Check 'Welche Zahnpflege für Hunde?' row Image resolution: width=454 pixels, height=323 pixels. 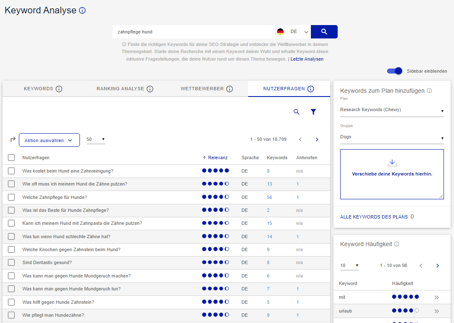coord(11,197)
